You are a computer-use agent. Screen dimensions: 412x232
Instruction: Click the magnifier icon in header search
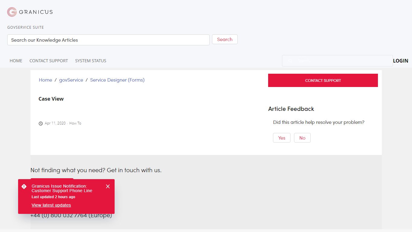coord(290,61)
